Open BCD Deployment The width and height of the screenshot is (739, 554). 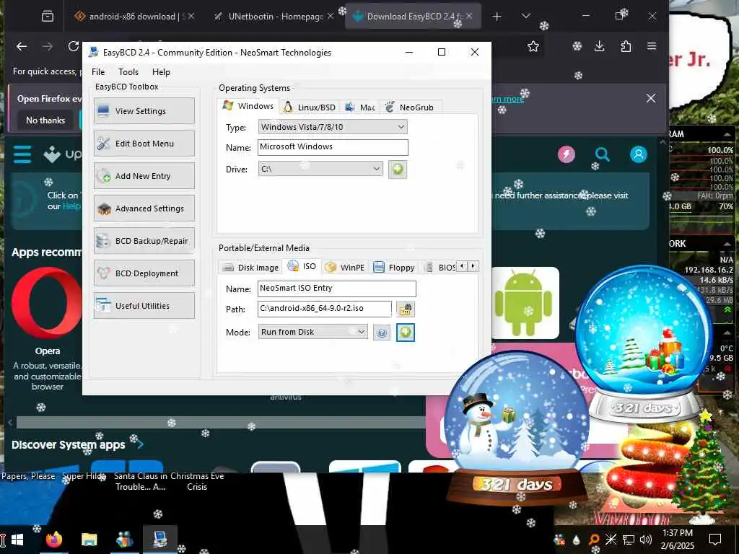(x=144, y=273)
